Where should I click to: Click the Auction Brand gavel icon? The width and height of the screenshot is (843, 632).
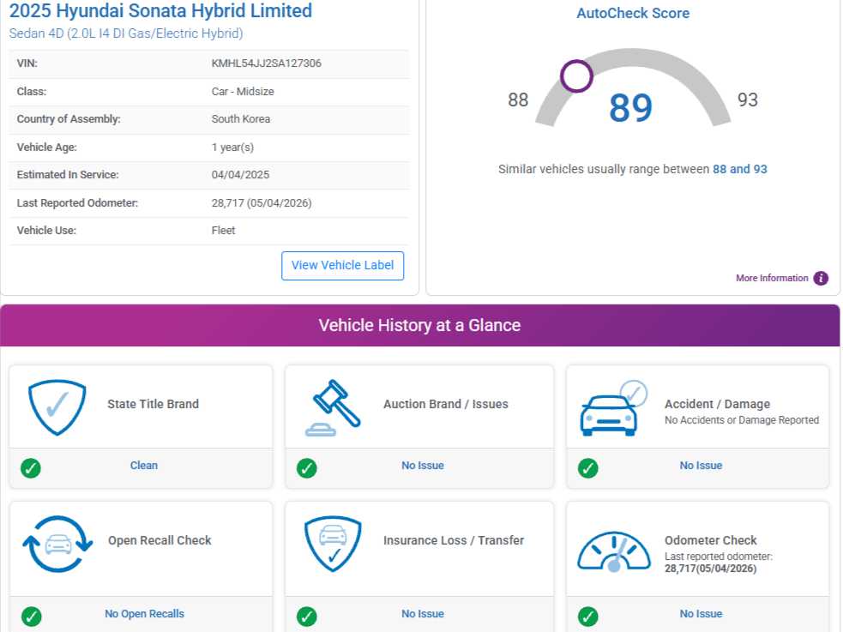click(333, 407)
